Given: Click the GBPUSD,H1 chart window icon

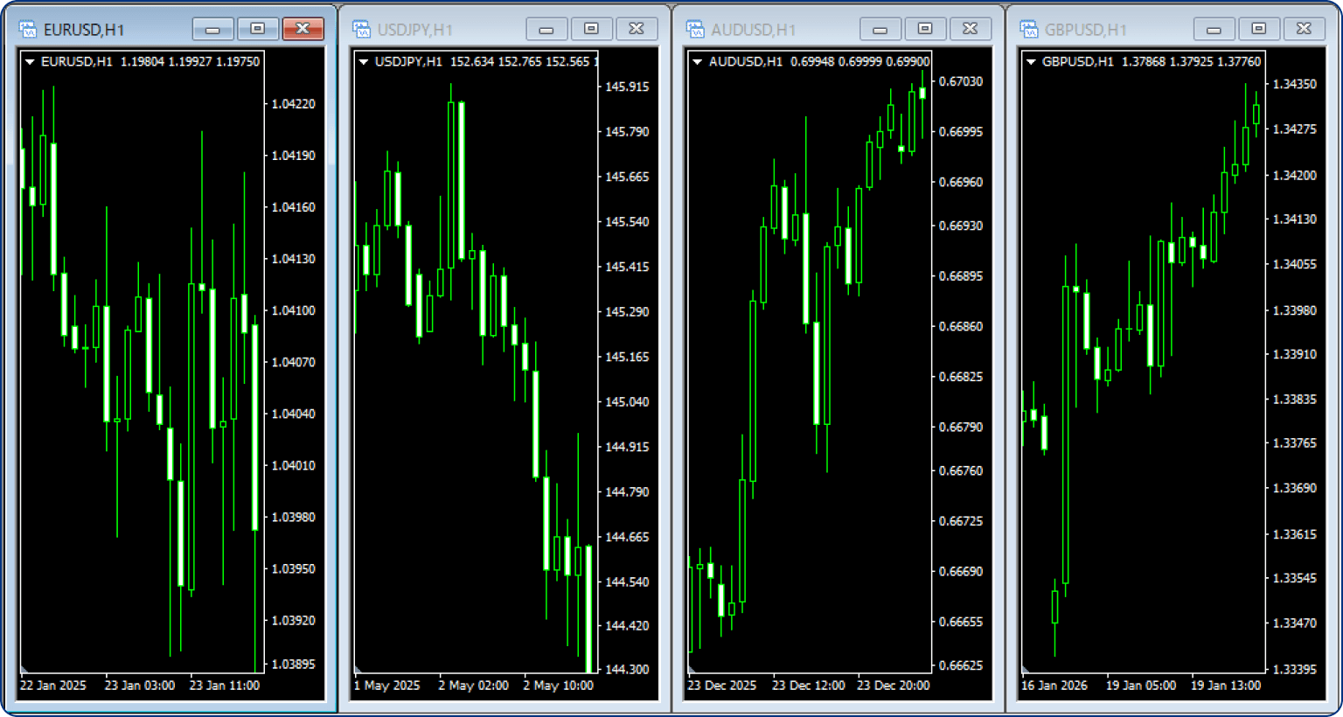Looking at the screenshot, I should point(1029,30).
